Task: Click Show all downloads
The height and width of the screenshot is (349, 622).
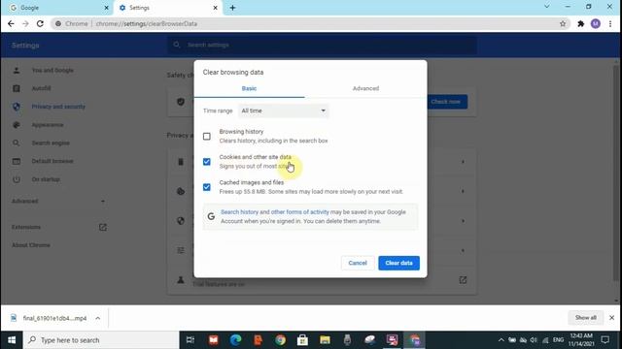Action: tap(585, 318)
